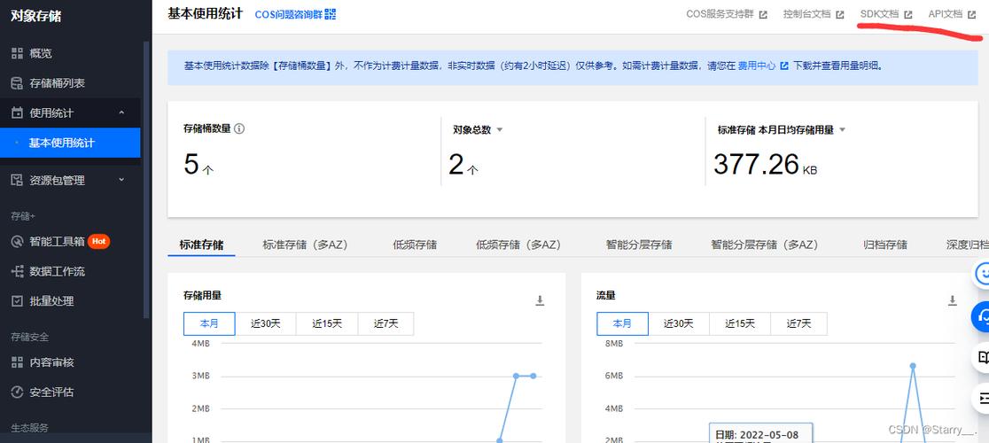Image resolution: width=989 pixels, height=443 pixels.
Task: Switch to 归档存储 tab
Action: [885, 245]
